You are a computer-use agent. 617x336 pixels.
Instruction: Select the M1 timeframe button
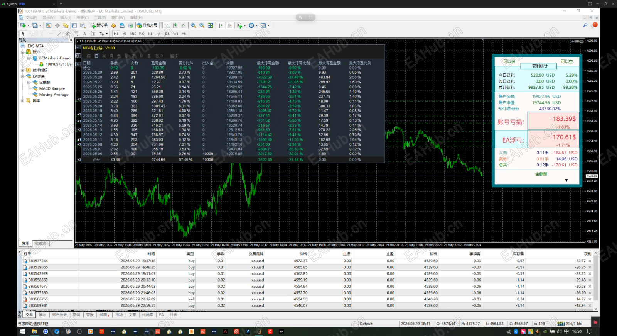116,34
